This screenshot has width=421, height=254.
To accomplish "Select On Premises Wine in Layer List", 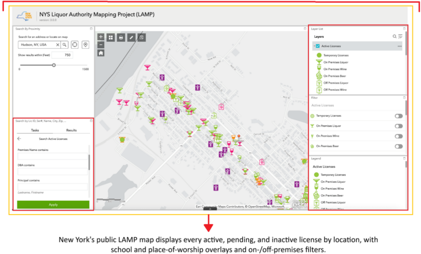I will tap(334, 69).
